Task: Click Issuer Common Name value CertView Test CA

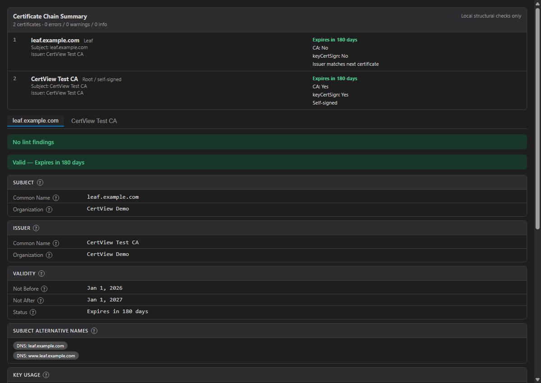Action: tap(113, 242)
